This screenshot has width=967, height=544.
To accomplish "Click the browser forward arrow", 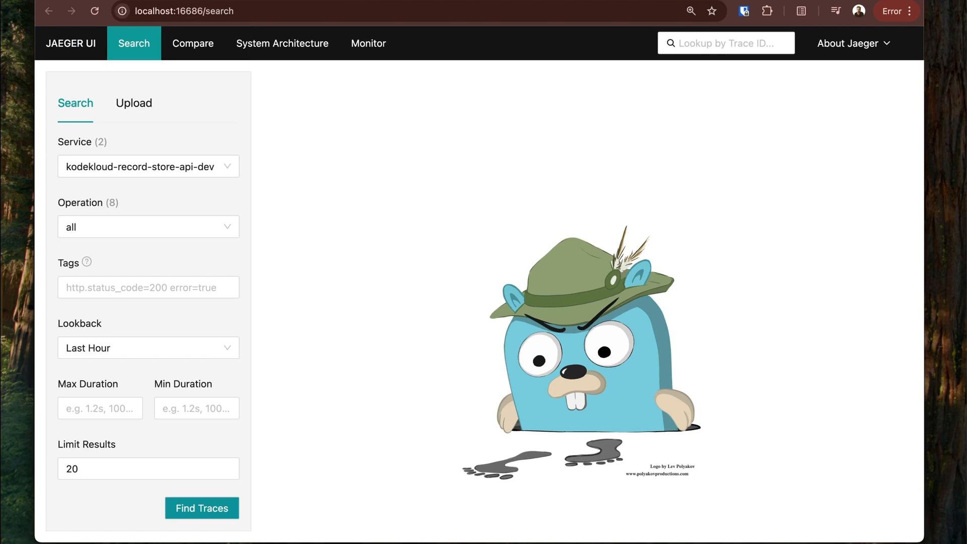I will [x=72, y=11].
